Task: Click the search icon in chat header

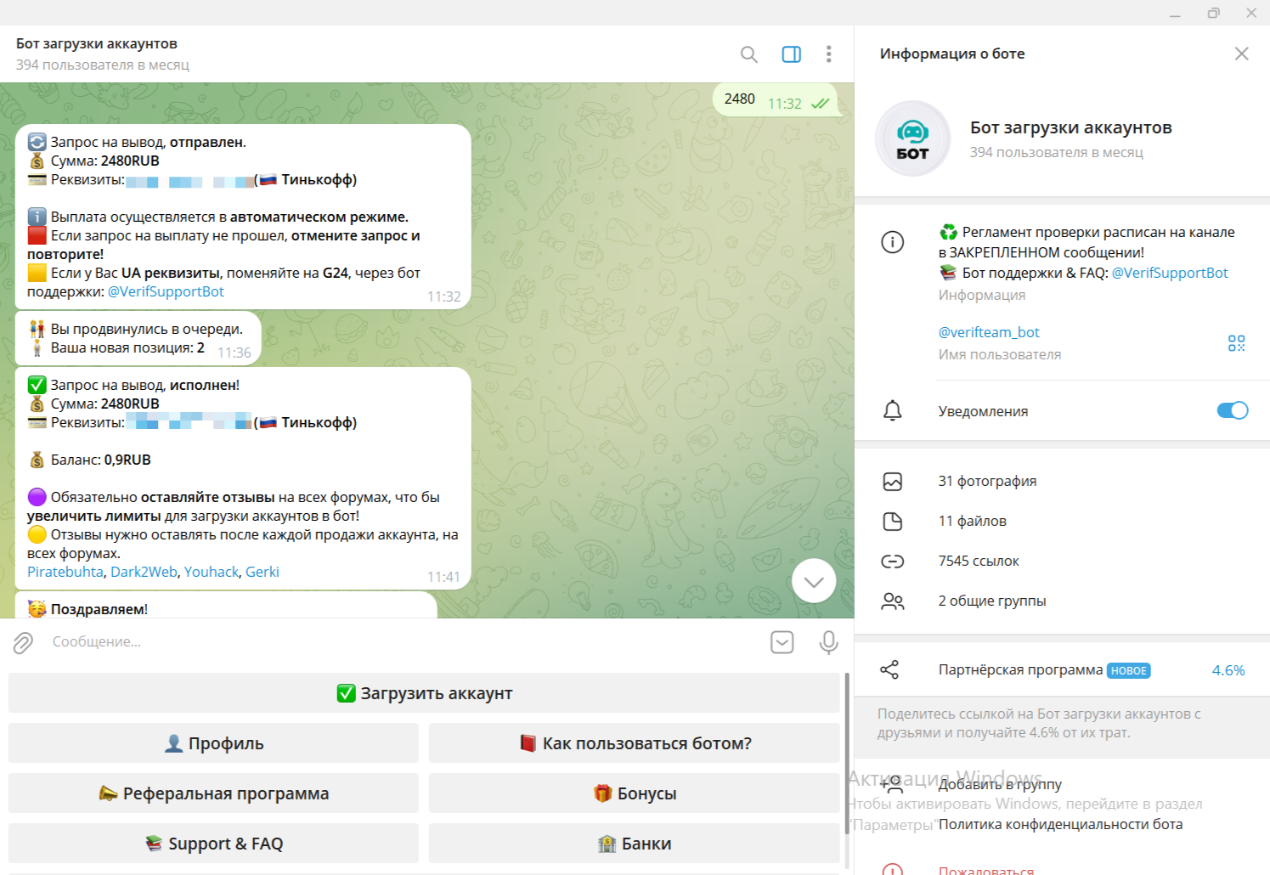Action: tap(748, 54)
